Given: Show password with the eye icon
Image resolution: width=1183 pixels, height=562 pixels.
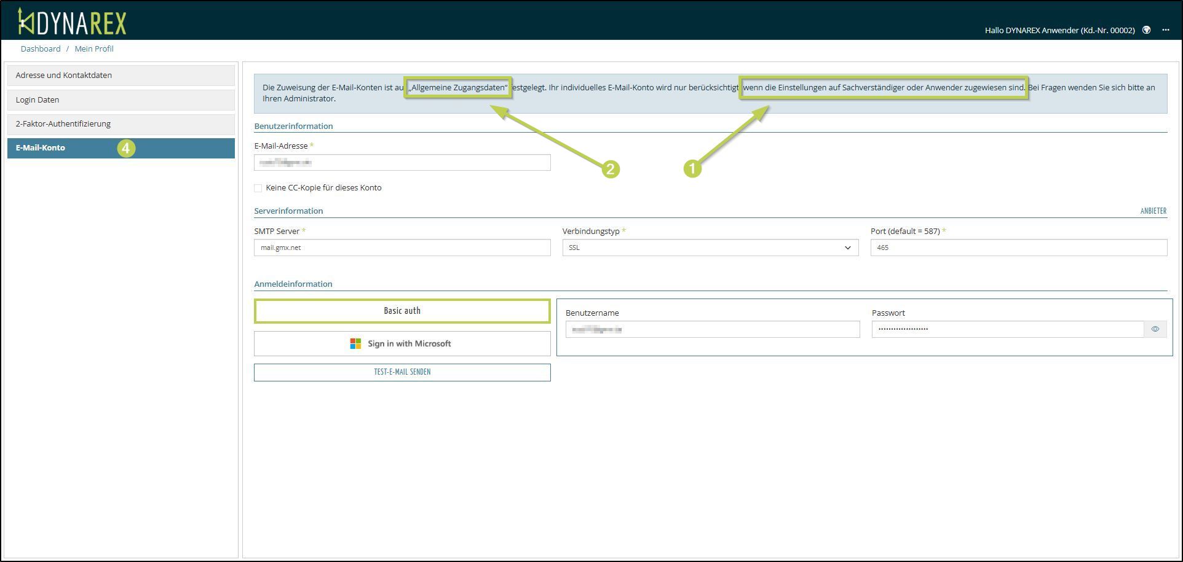Looking at the screenshot, I should click(1155, 329).
